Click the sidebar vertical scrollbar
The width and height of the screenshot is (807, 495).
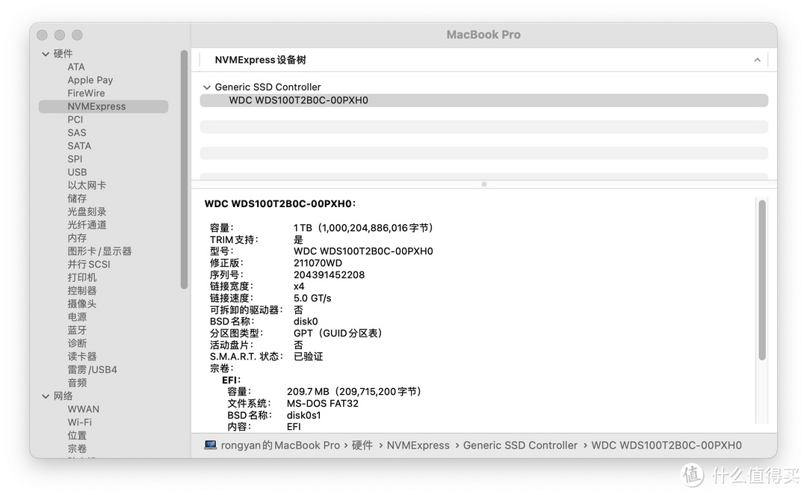tap(185, 170)
